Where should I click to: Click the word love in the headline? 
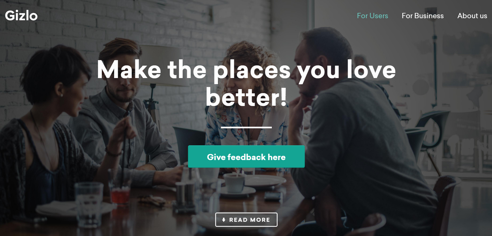point(371,69)
